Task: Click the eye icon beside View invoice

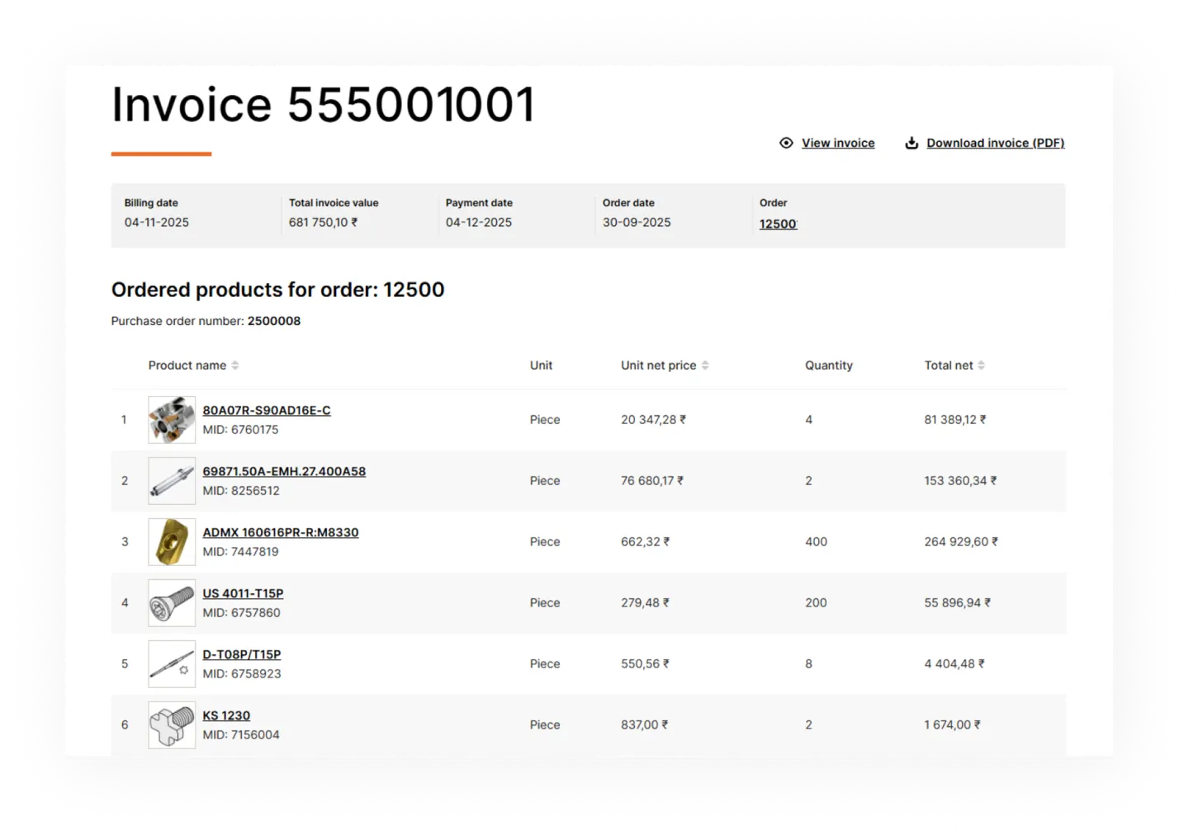Action: pos(786,143)
